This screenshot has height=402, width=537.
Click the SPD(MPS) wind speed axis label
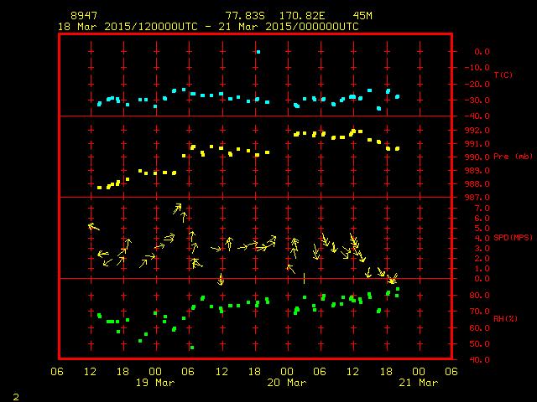[513, 237]
